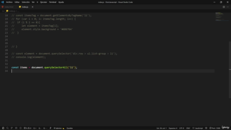Open the Explorer icon in status bar

click(3, 128)
